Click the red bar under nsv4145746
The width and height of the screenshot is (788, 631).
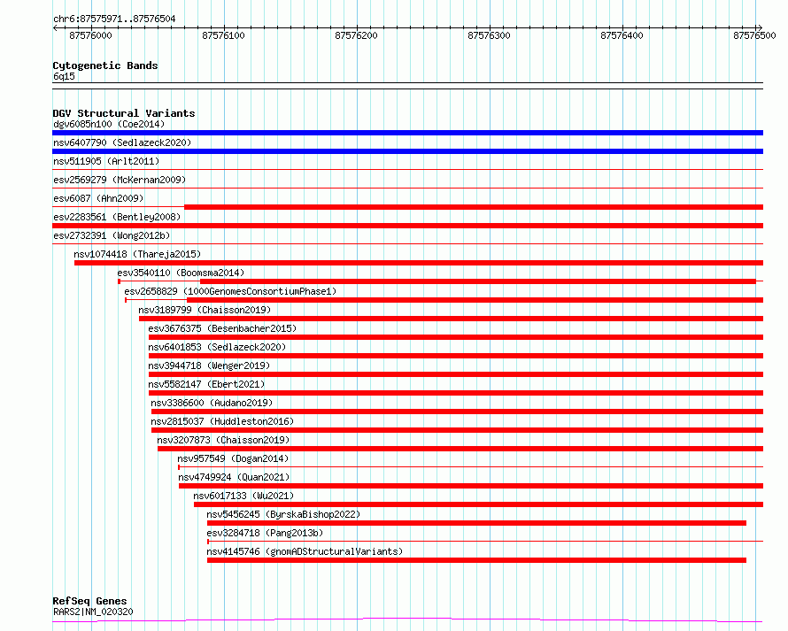(476, 560)
